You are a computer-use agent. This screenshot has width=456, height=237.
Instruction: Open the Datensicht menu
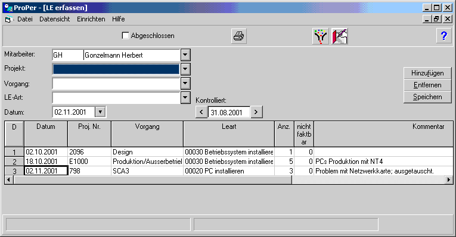click(55, 19)
